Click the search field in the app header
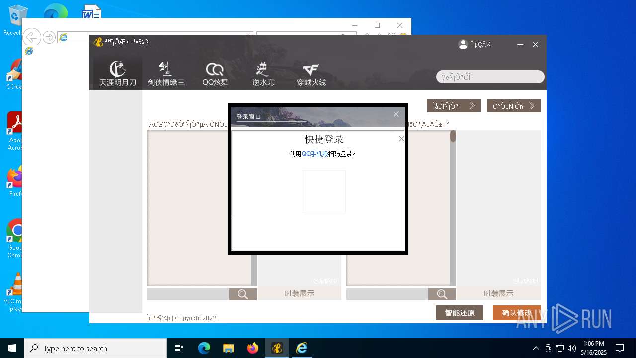 coord(490,77)
